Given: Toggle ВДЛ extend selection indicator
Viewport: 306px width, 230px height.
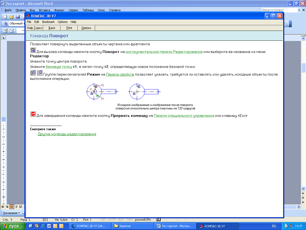Looking at the screenshot, I should (121, 220).
